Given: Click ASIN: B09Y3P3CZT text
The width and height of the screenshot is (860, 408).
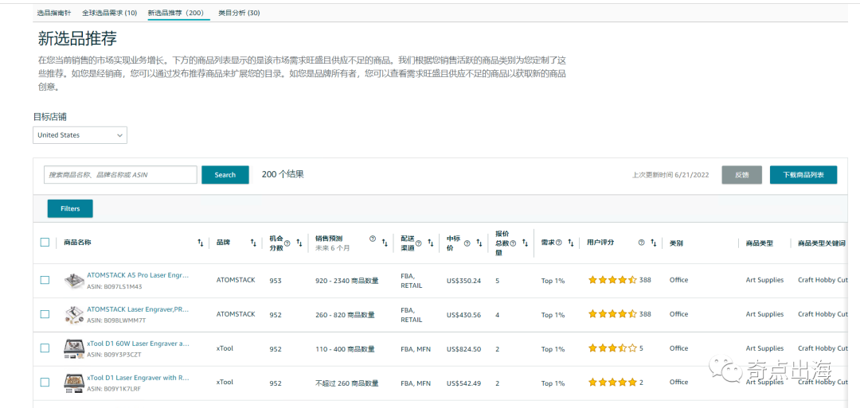Looking at the screenshot, I should [x=114, y=355].
